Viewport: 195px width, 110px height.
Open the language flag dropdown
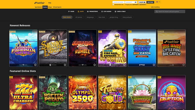coord(158,2)
